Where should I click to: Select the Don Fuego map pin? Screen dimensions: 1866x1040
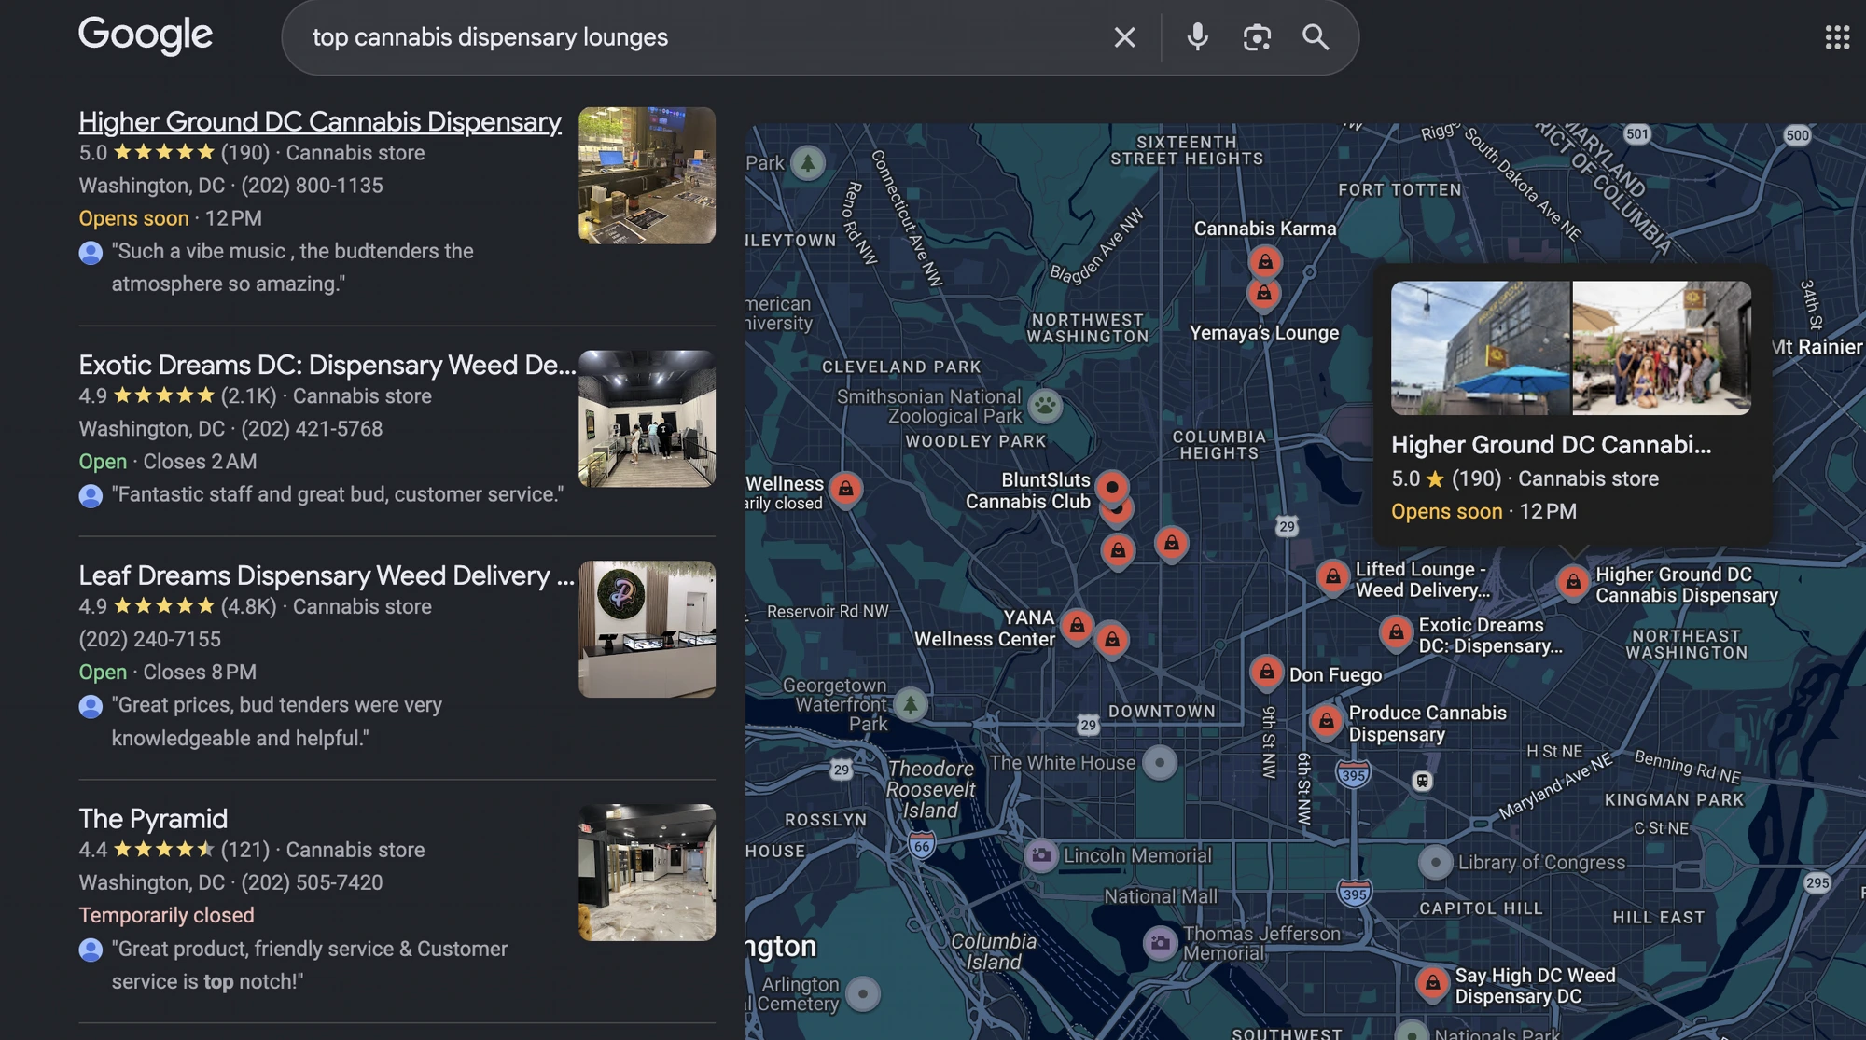(1266, 672)
